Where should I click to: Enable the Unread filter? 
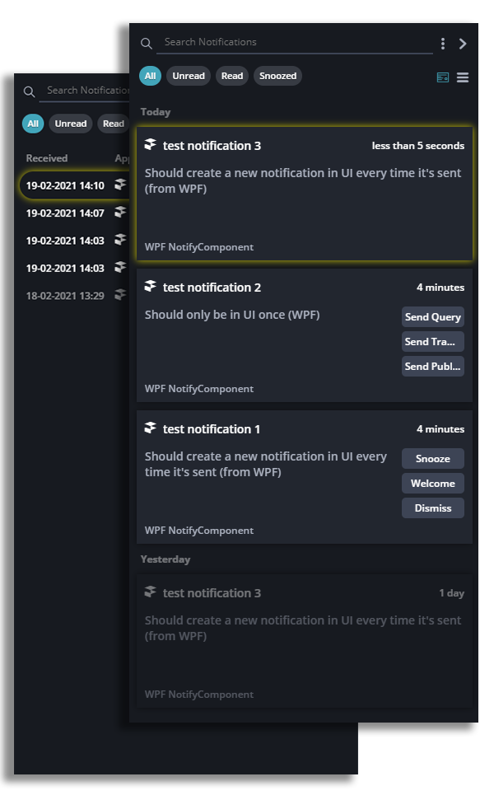pos(188,76)
